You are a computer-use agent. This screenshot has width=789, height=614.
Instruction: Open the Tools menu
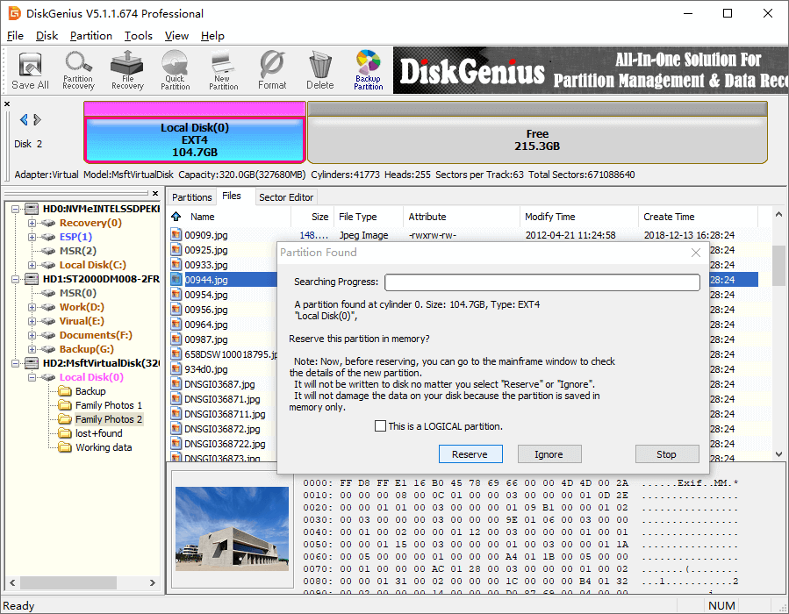(x=138, y=36)
